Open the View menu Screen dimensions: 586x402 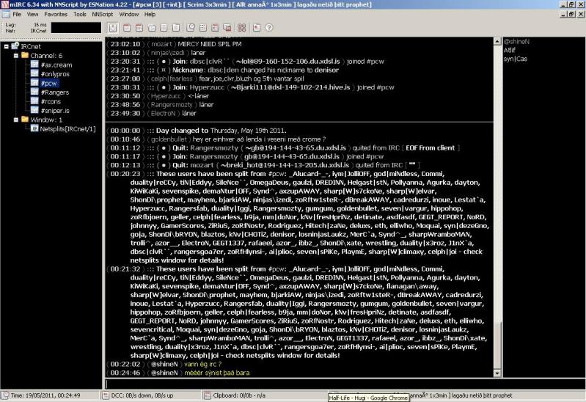point(32,14)
